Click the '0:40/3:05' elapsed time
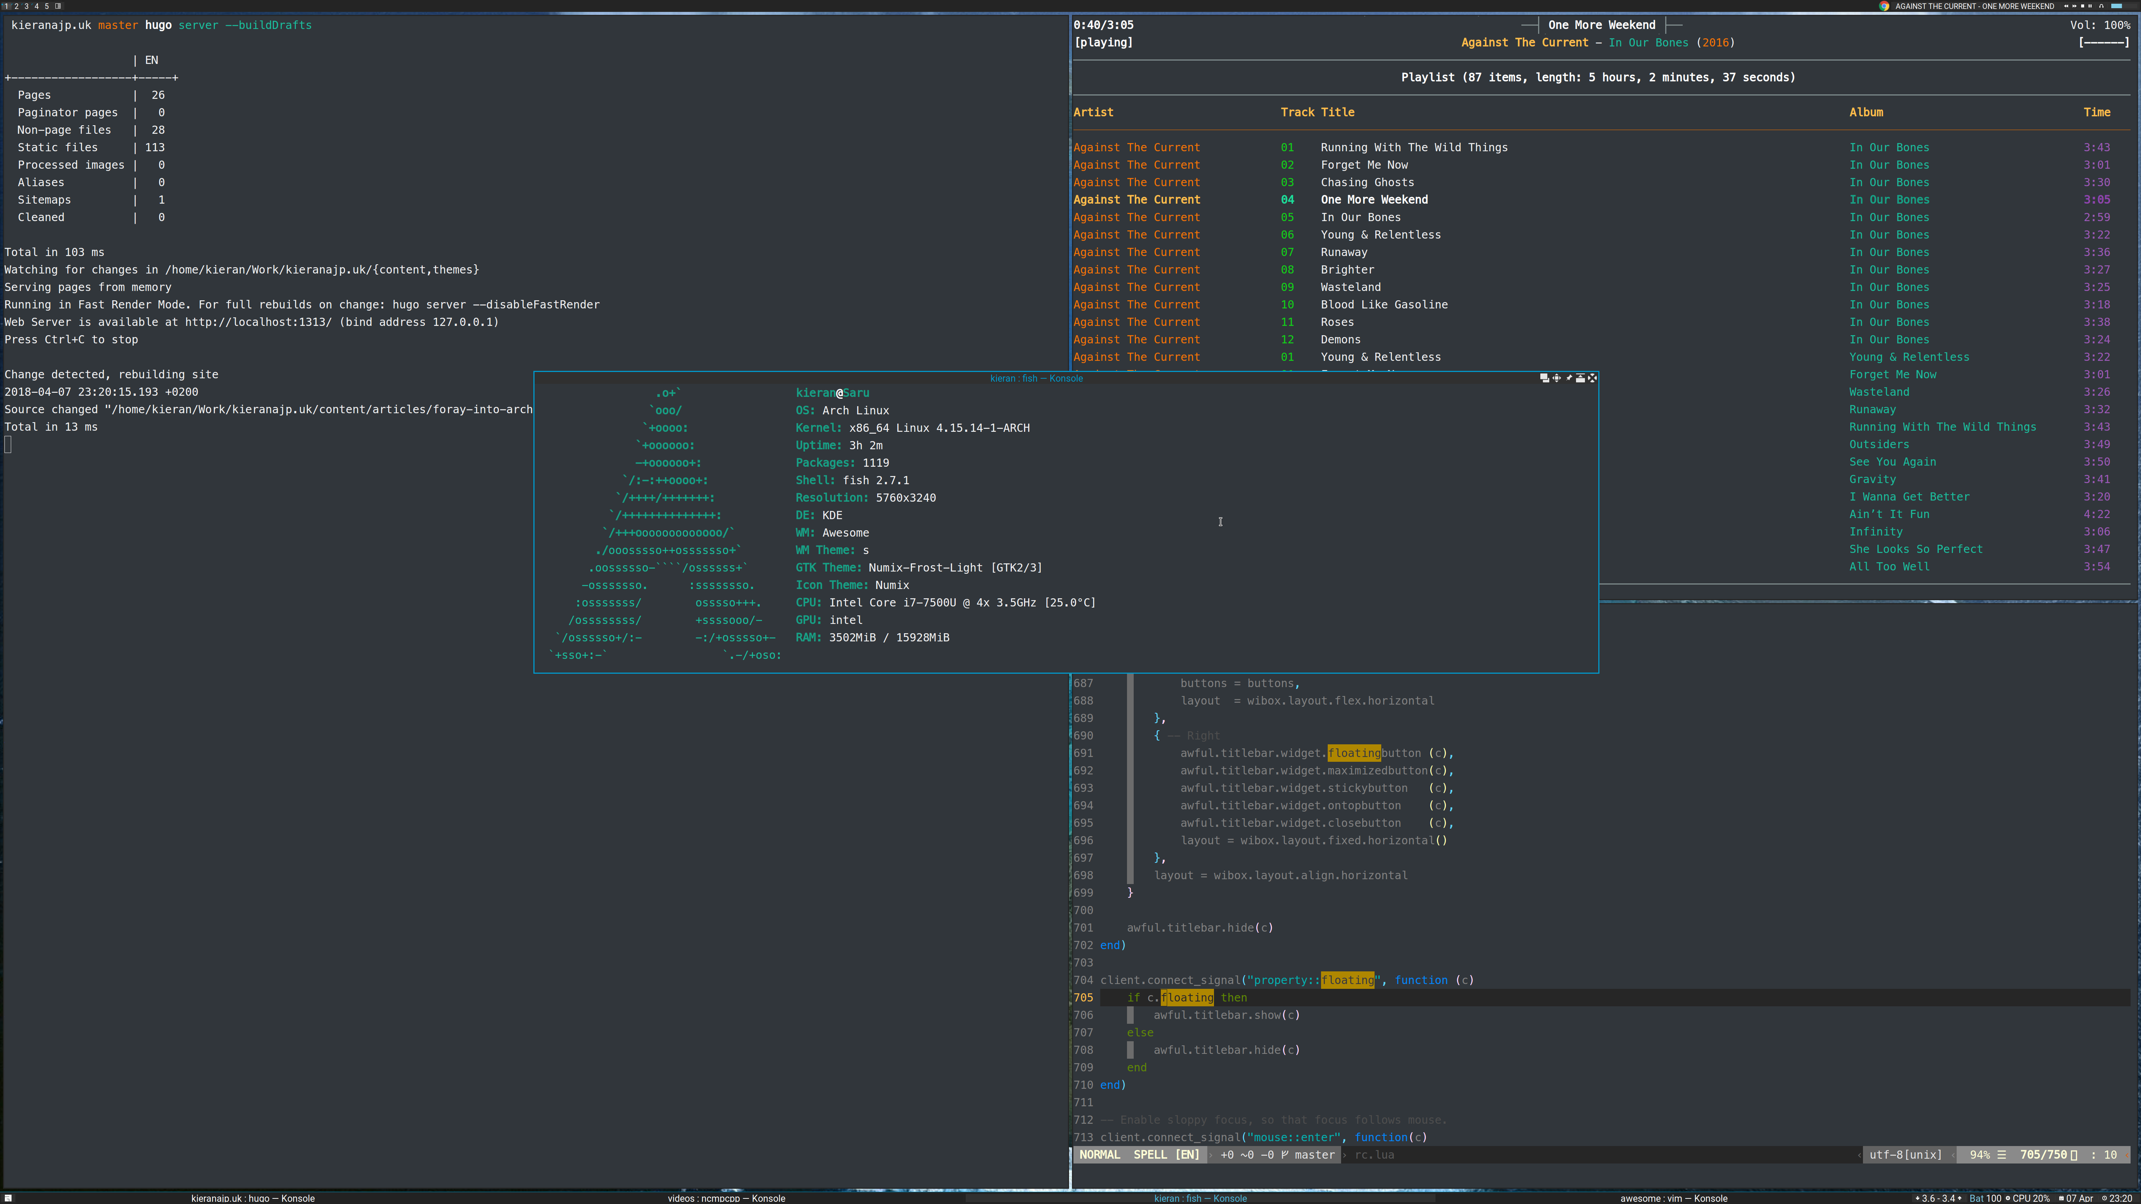 pyautogui.click(x=1103, y=25)
